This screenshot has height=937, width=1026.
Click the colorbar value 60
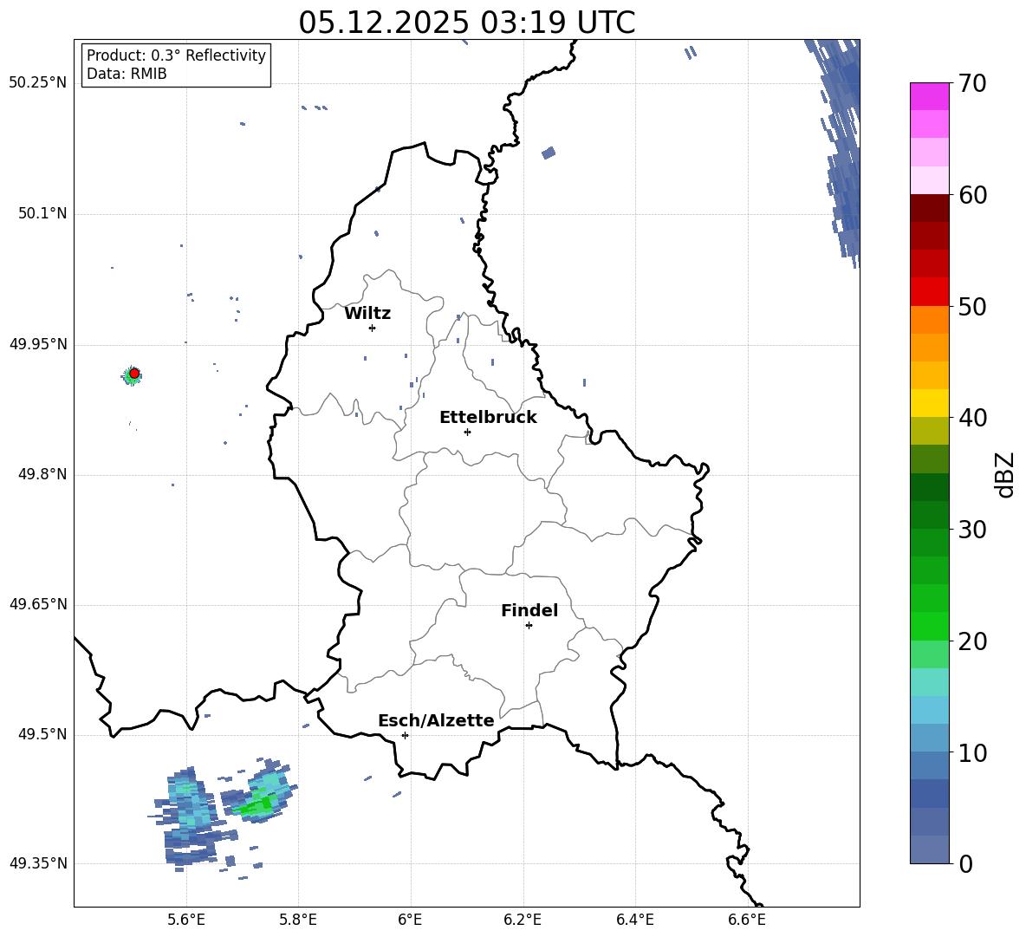[x=971, y=195]
